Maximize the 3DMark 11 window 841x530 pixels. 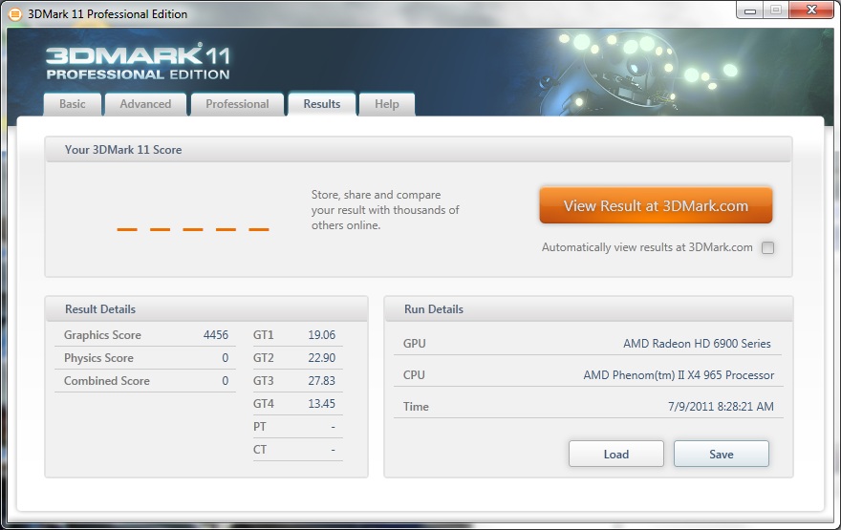pos(776,11)
